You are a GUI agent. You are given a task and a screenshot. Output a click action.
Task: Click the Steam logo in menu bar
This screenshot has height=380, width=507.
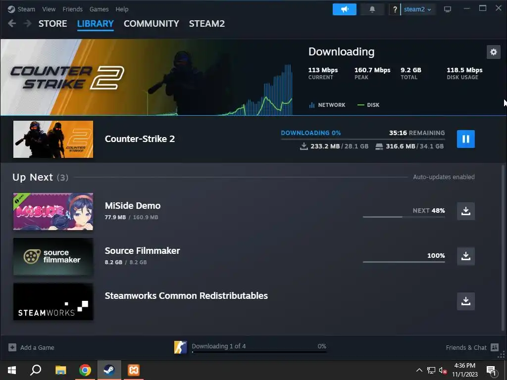click(x=11, y=9)
